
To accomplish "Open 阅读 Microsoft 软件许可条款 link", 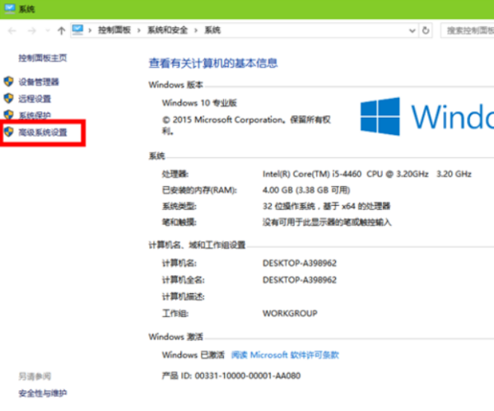I will [285, 355].
